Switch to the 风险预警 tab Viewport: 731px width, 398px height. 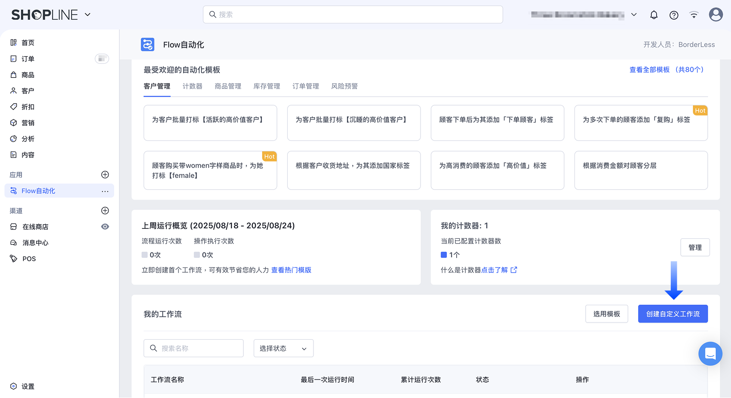coord(344,86)
